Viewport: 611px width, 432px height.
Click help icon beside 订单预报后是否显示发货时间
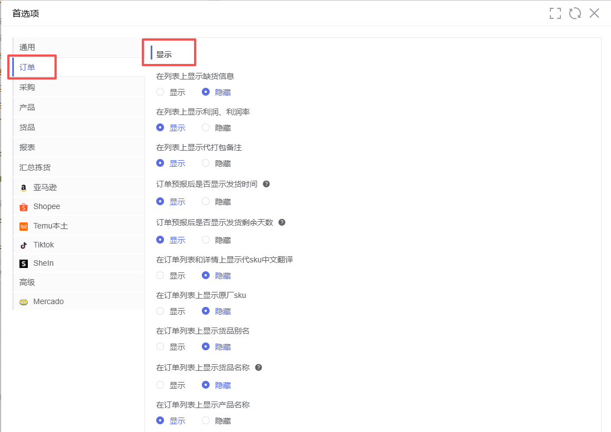pos(266,184)
